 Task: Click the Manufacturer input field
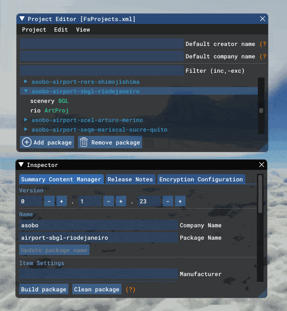click(x=99, y=274)
